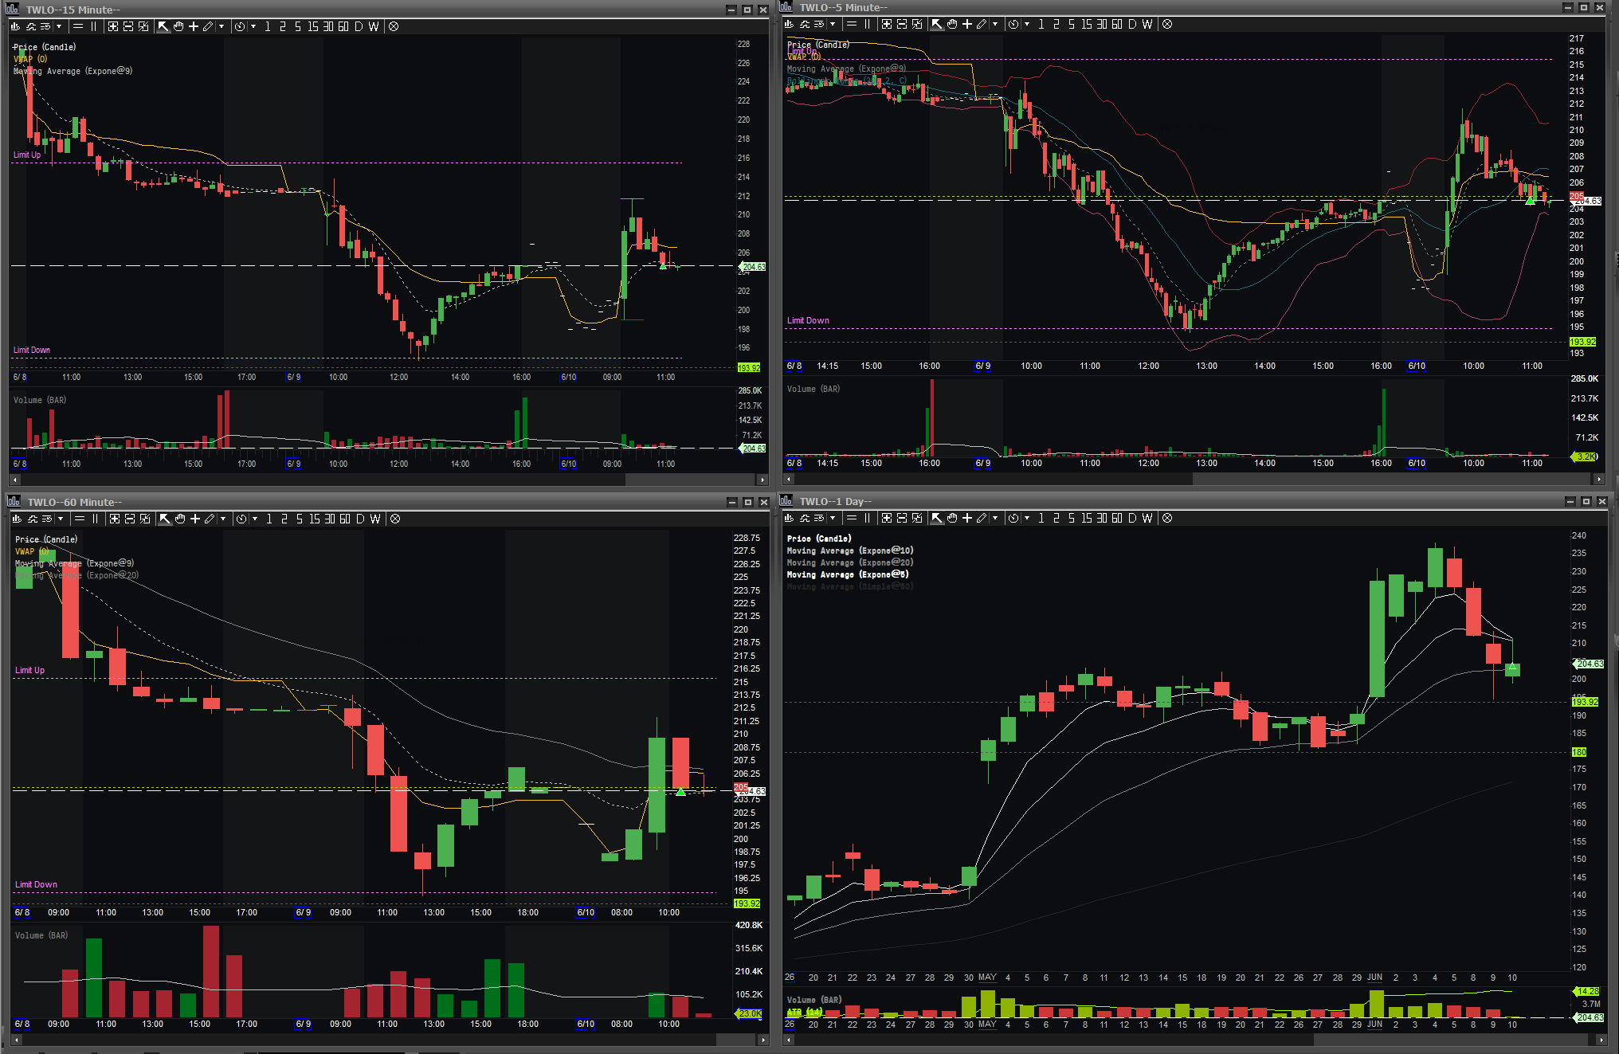Switch 5 Minute chart to 15-minute interval
Screen dimensions: 1619x1054
[1087, 24]
